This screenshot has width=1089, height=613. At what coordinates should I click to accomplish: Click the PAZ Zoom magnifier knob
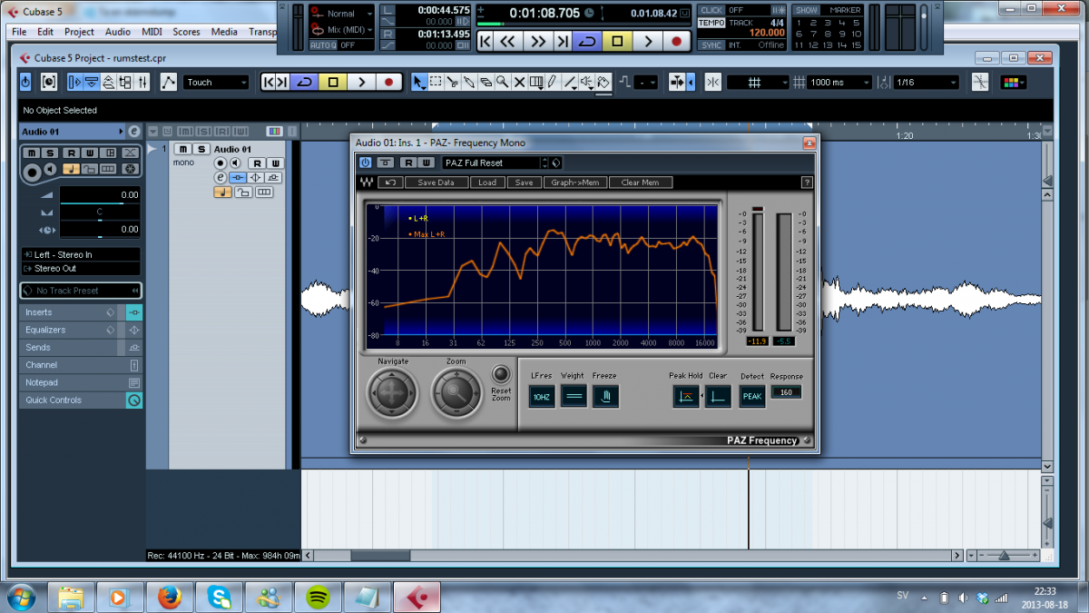456,393
